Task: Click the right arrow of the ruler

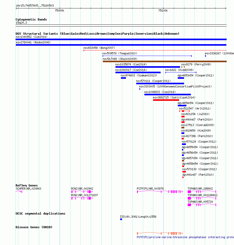Action: (x=226, y=8)
